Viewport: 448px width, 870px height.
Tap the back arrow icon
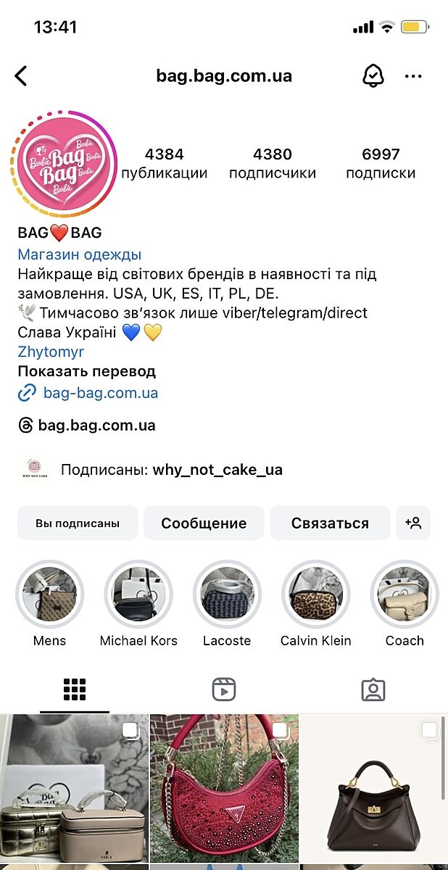pos(21,75)
